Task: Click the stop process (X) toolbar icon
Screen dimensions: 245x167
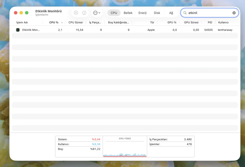Action: (76, 13)
